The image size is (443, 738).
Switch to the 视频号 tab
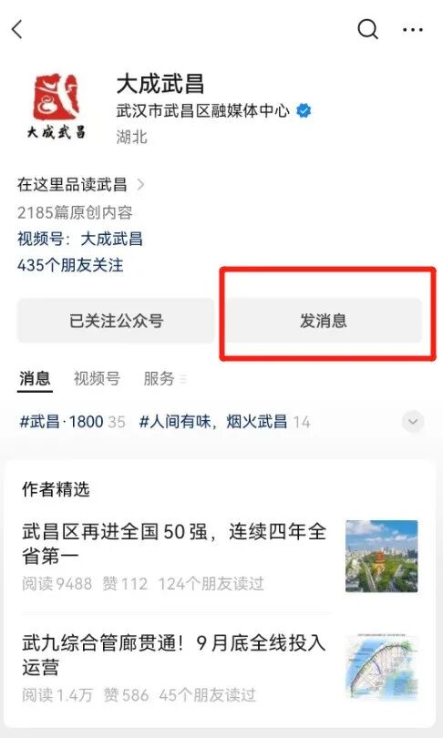pos(97,378)
